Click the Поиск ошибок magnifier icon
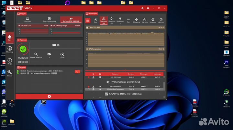 [36, 54]
